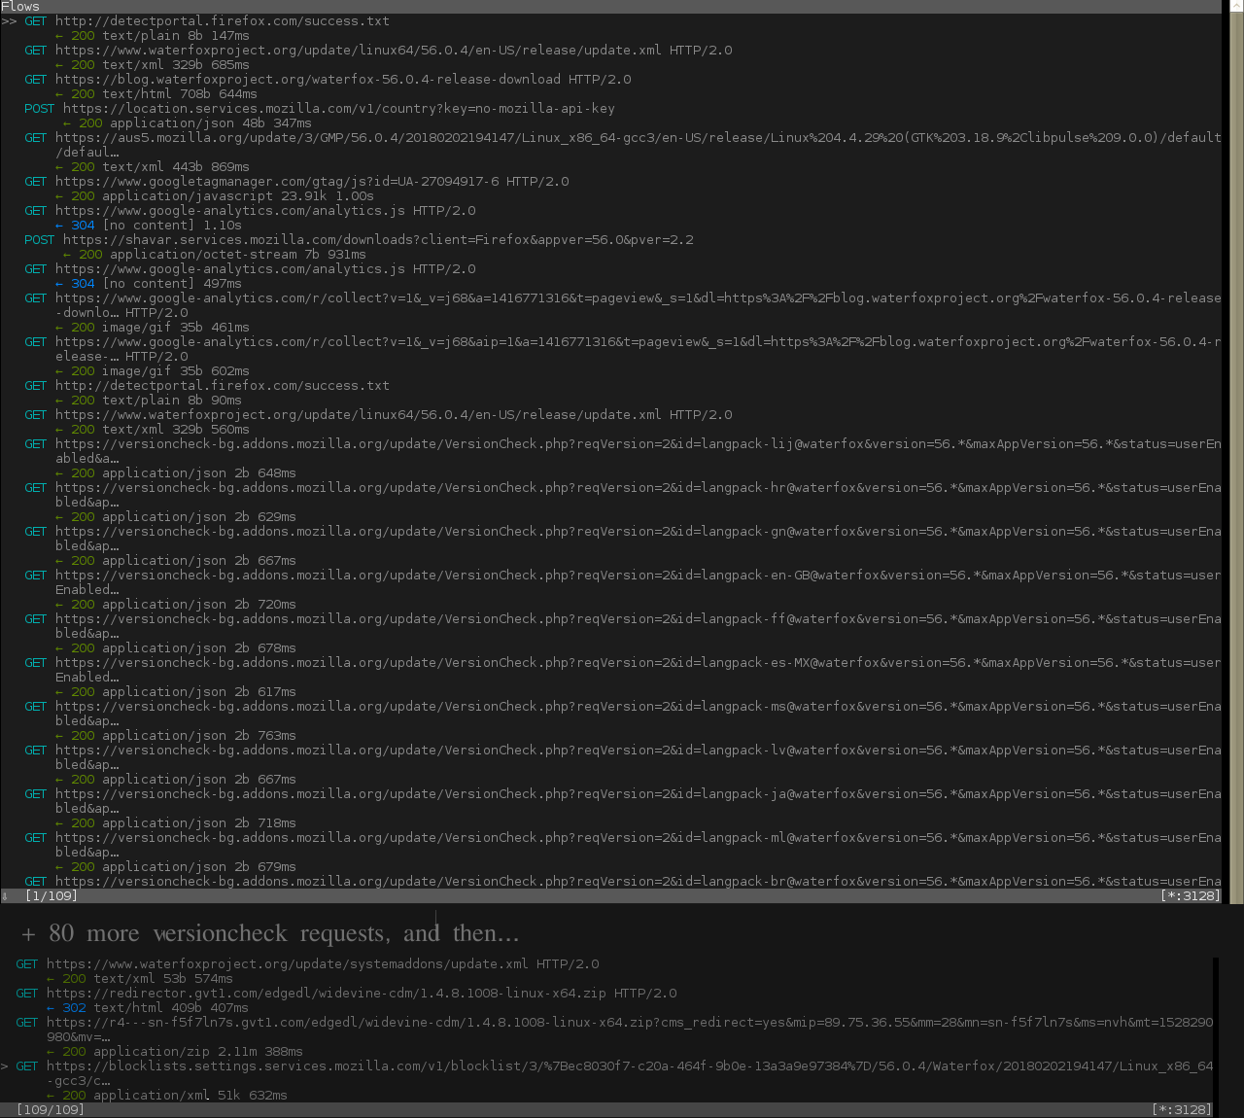This screenshot has width=1244, height=1118.
Task: Select the versioncheck flow for langpack-gn@waterfox
Action: (x=623, y=539)
